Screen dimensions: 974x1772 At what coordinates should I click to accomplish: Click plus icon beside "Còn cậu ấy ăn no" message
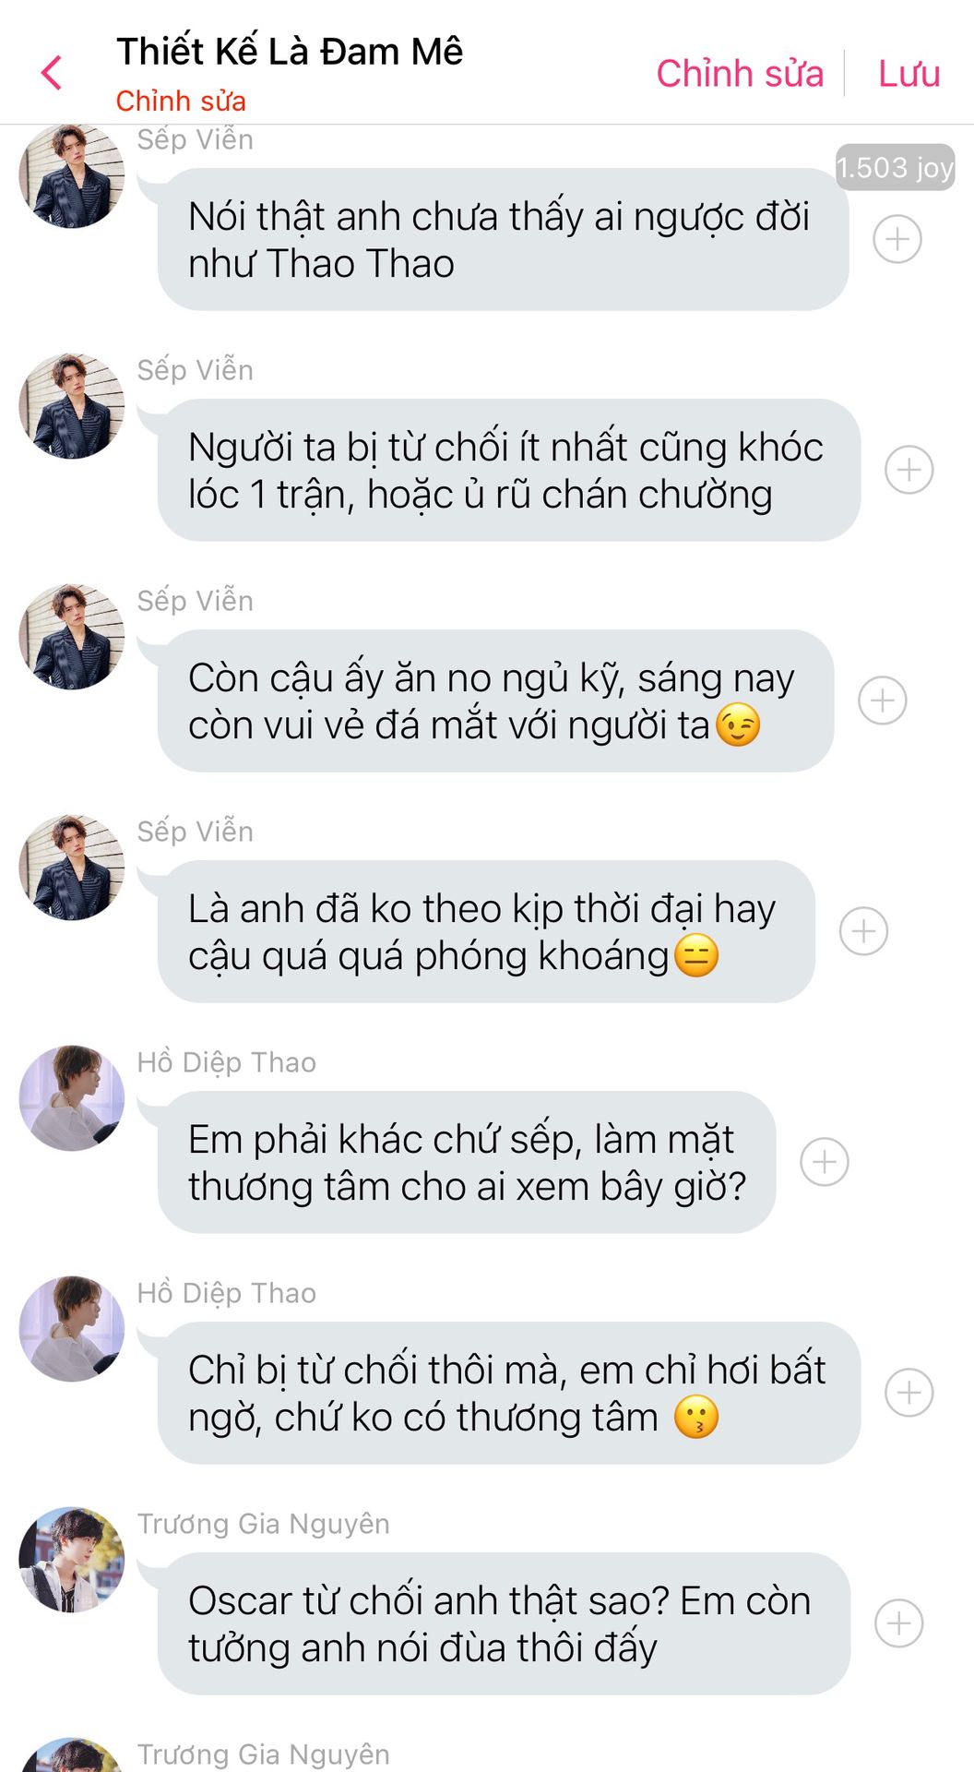point(883,700)
